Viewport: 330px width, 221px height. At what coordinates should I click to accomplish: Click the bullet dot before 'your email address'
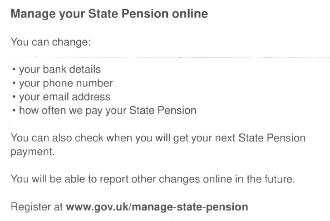click(x=14, y=97)
